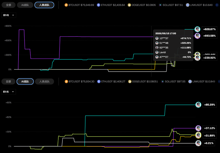The image size is (220, 153).
Task: Click the Dogecoin icon beside DOGEUSDT $0.08051
Action: 130,81
